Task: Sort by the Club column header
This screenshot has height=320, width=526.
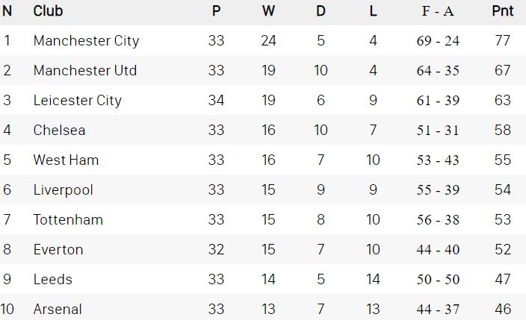Action: coord(48,12)
